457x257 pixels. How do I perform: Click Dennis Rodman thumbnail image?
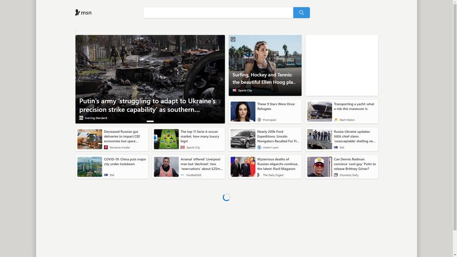click(319, 167)
